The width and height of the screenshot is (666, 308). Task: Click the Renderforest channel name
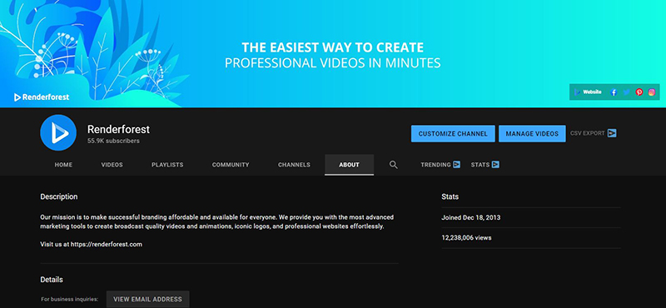point(118,129)
